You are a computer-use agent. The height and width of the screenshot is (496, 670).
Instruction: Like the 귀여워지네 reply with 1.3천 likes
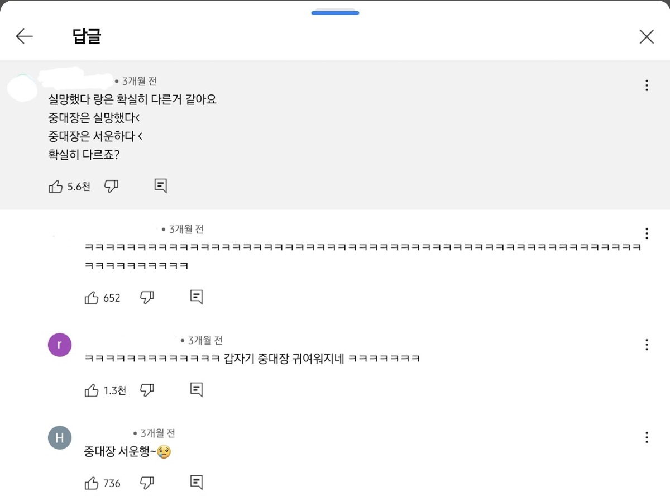(92, 390)
